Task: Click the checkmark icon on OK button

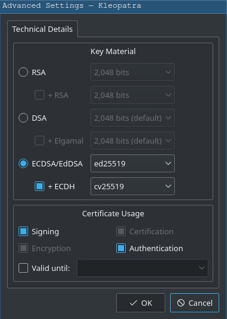Action: point(134,303)
